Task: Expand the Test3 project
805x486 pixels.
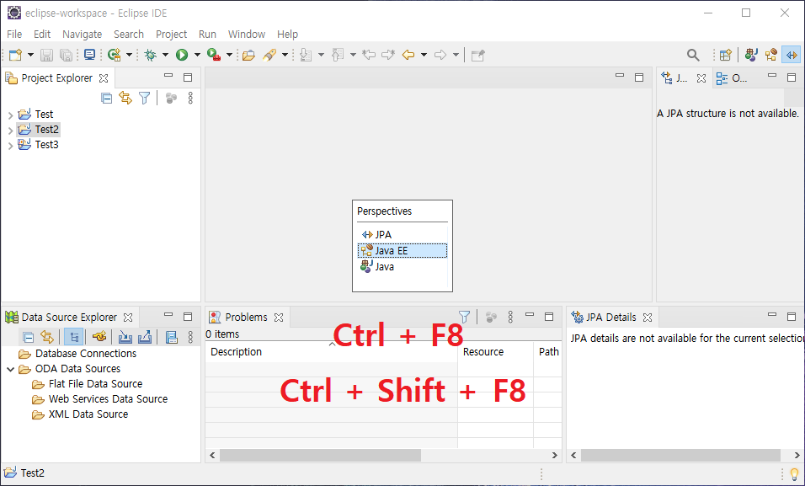Action: coord(10,146)
